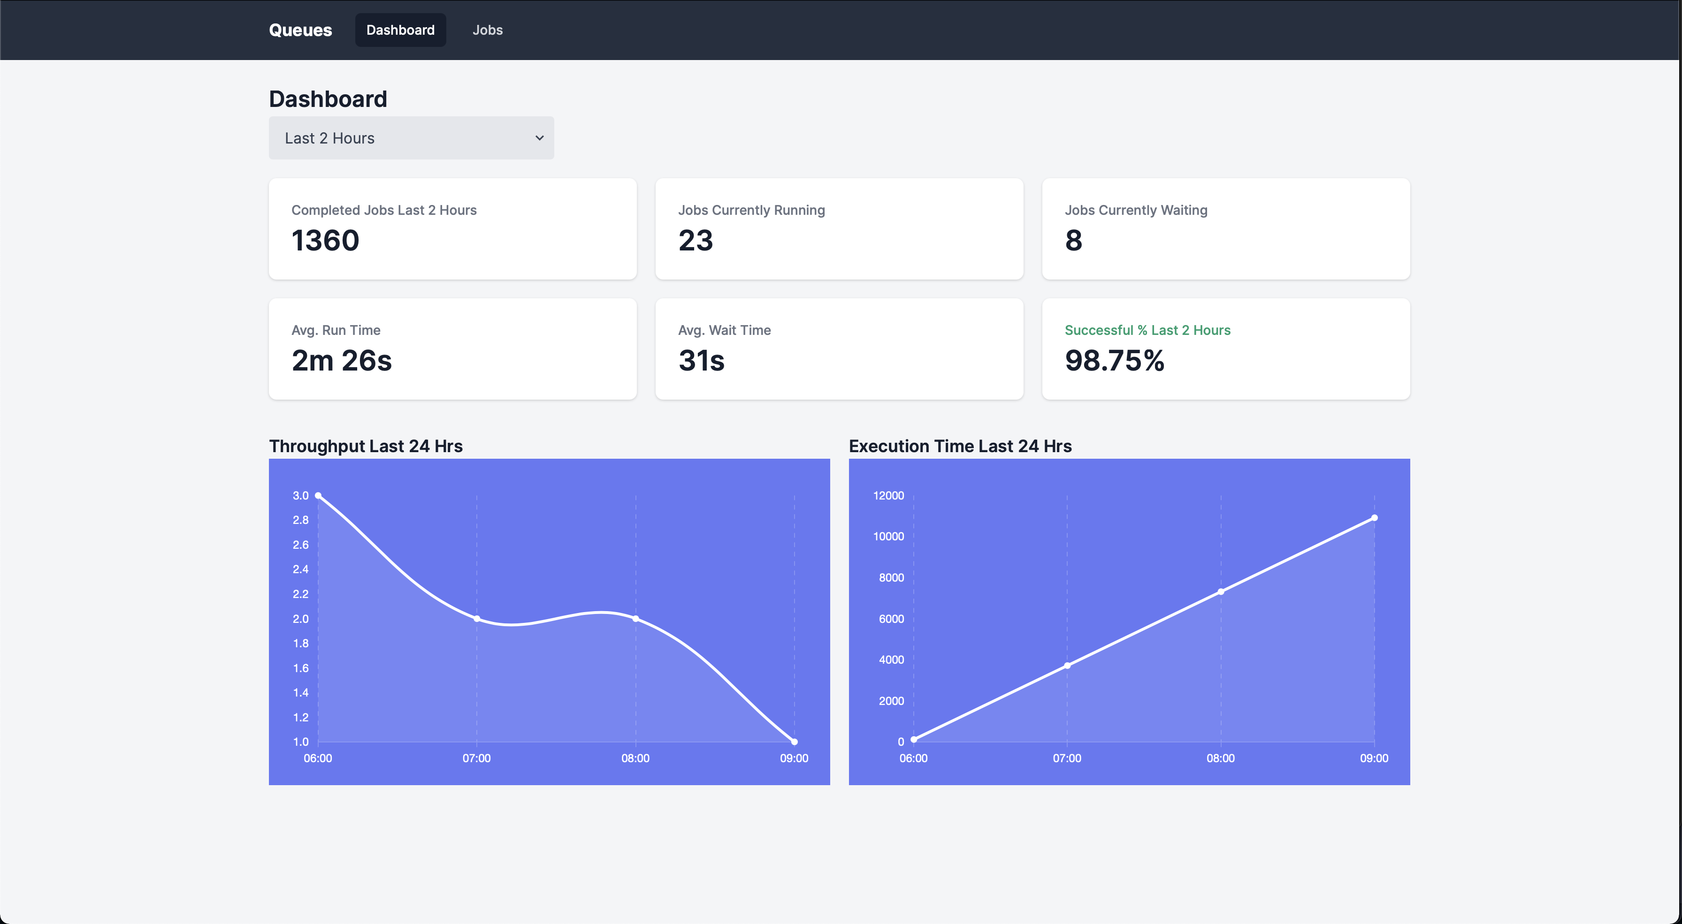Open the Completed Jobs Last 2 Hours card

pos(452,229)
